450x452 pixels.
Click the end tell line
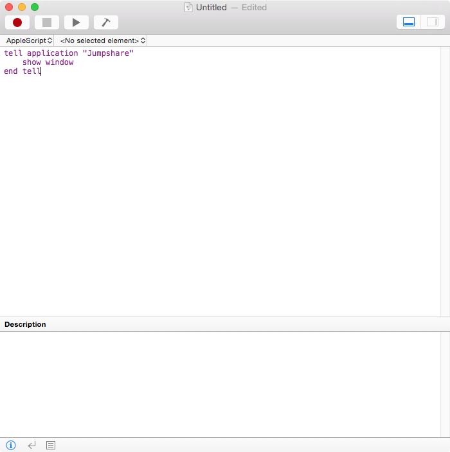click(22, 71)
